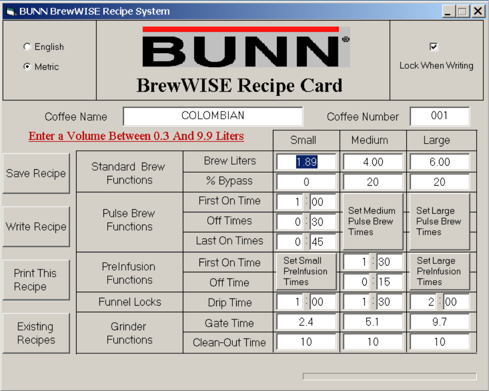Image resolution: width=489 pixels, height=391 pixels.
Task: Click Set Small PreInfusion Times button
Action: (x=306, y=271)
